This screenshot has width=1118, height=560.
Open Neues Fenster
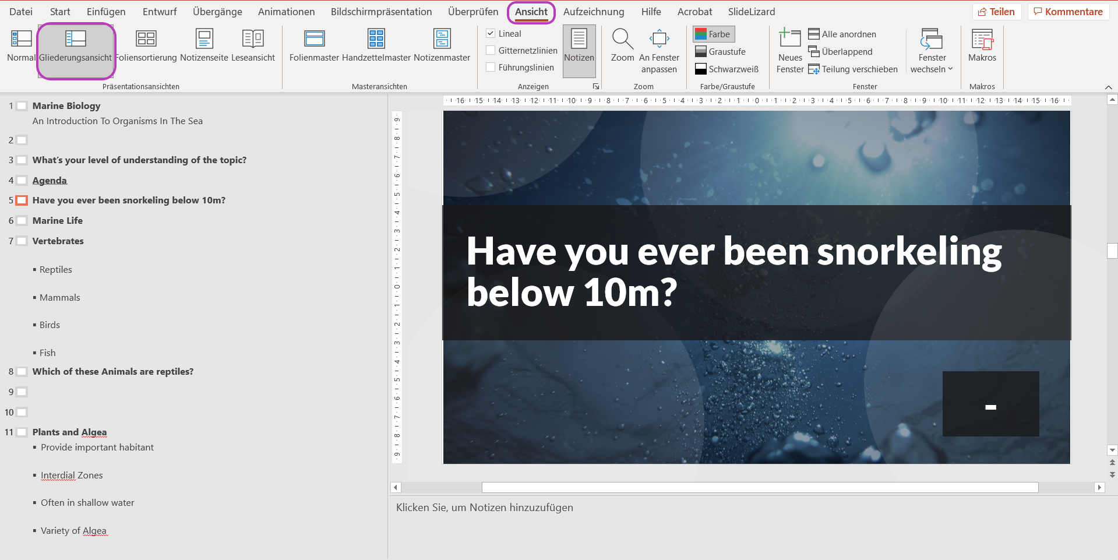click(790, 51)
